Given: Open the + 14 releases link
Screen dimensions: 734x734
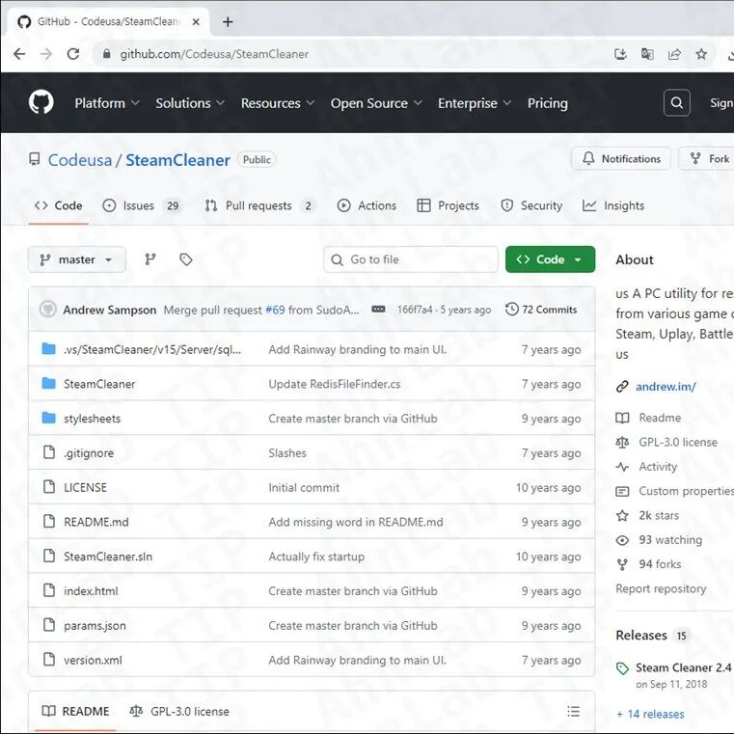Looking at the screenshot, I should click(650, 714).
